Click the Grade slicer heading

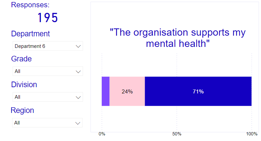coord(21,59)
